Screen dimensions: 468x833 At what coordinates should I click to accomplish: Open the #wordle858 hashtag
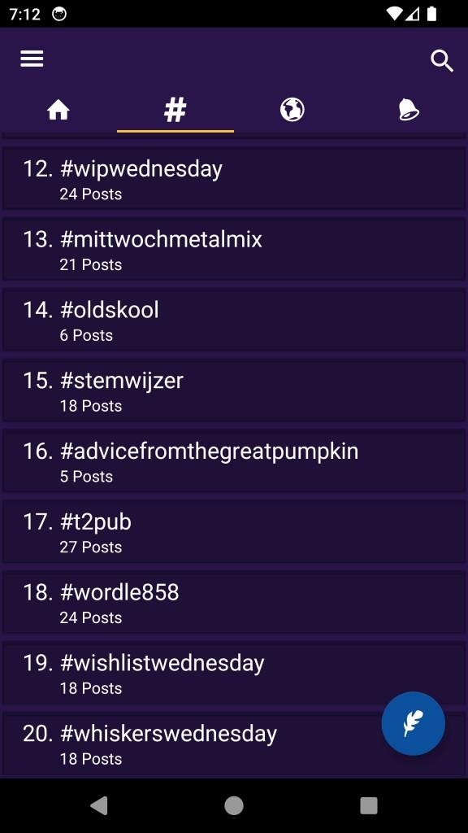click(234, 603)
